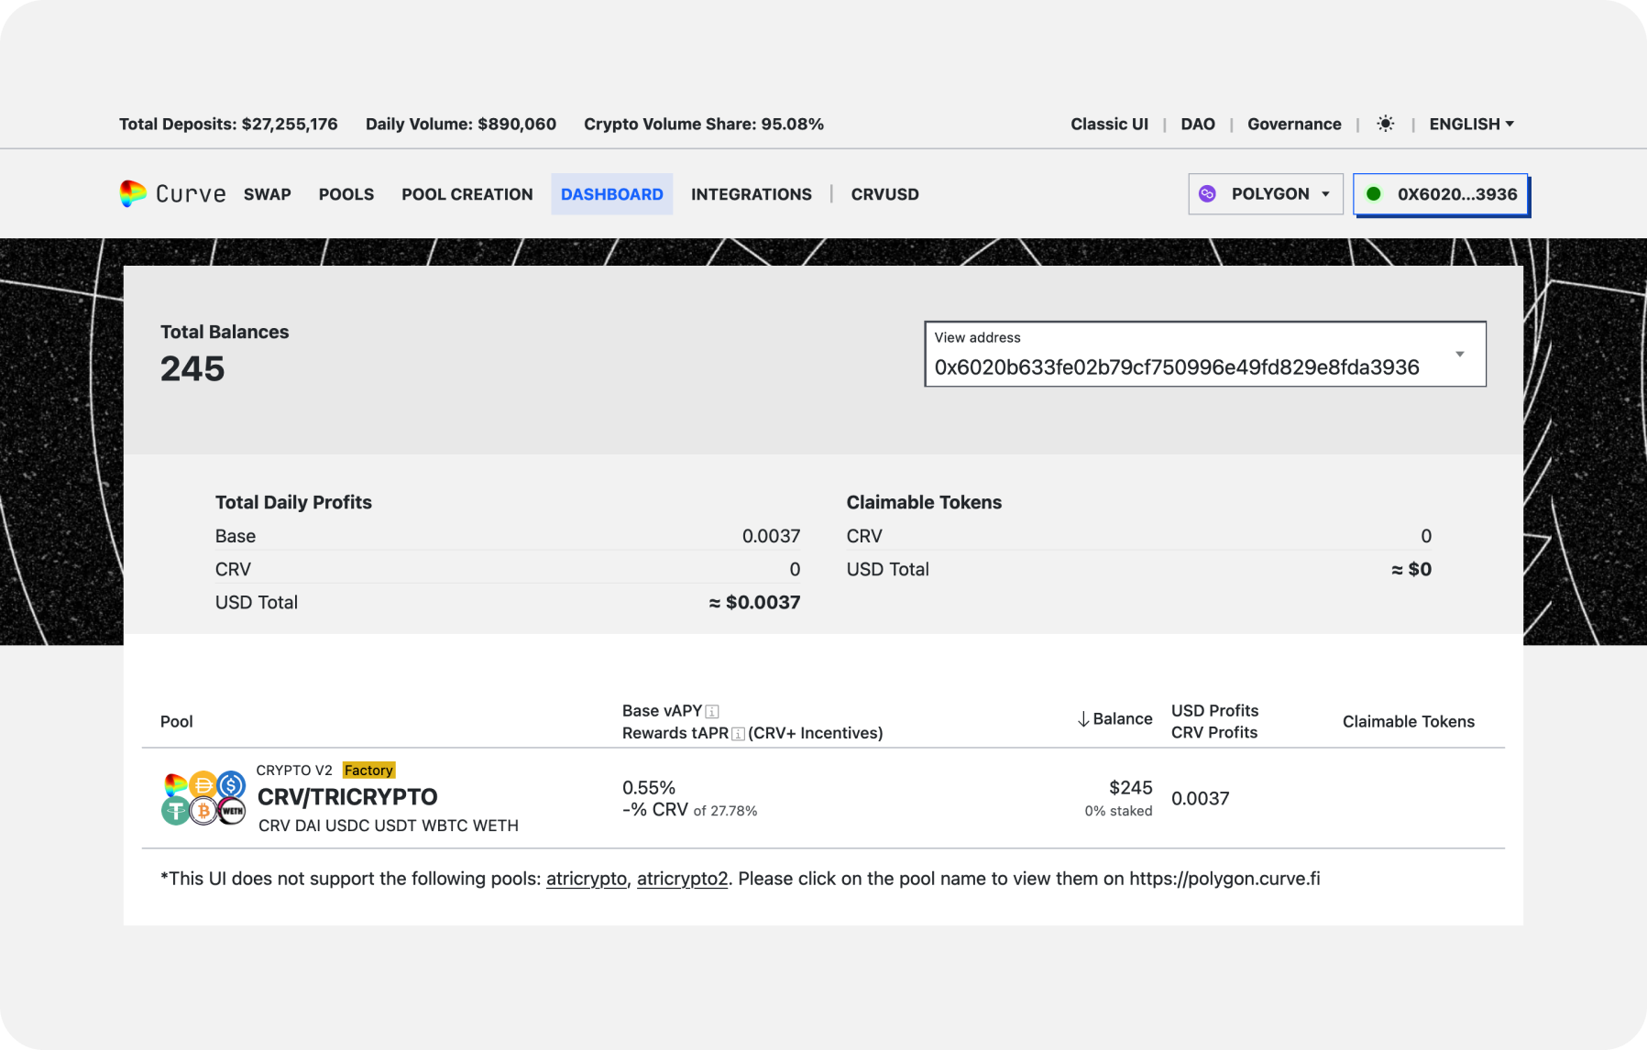Open the POOL CREATION page
The image size is (1647, 1050).
[x=467, y=194]
